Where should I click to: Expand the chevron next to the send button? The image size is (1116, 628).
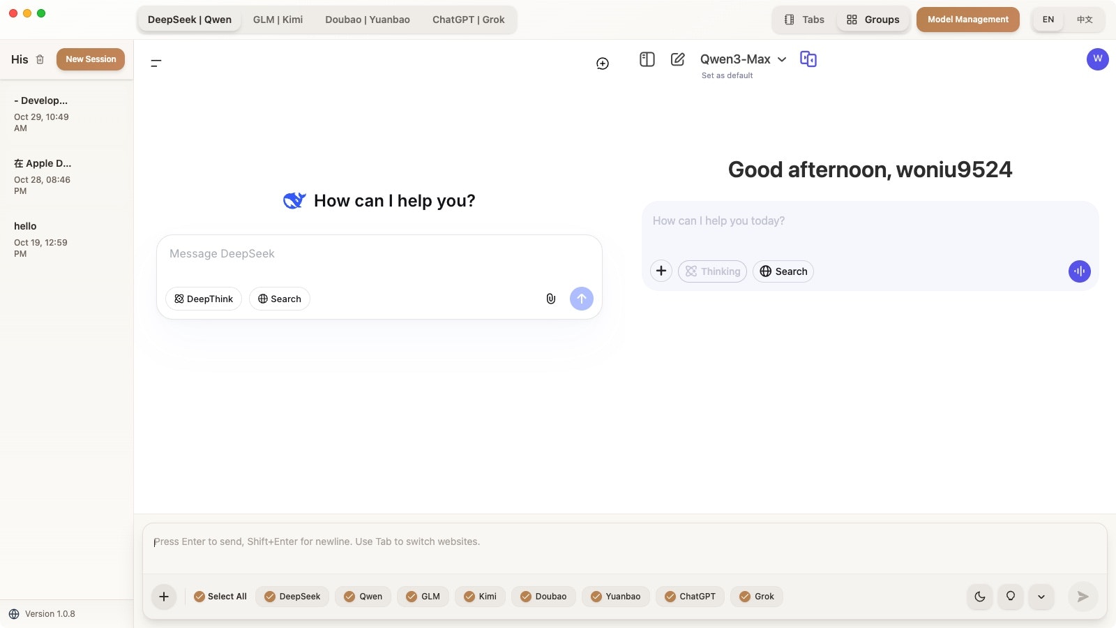1041,597
